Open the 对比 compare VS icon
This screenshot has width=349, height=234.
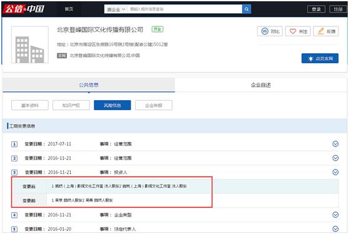(x=265, y=31)
